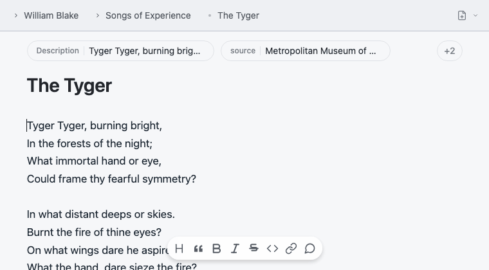Screen dimensions: 489x270
Task: Toggle italic formatting in floating toolbar
Action: [235, 249]
